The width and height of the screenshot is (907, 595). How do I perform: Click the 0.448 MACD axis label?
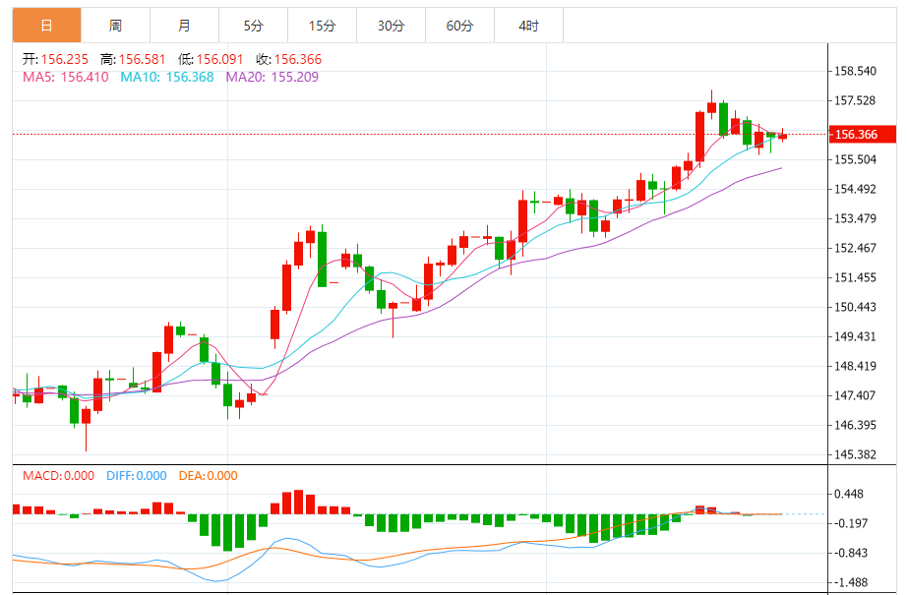pyautogui.click(x=849, y=494)
